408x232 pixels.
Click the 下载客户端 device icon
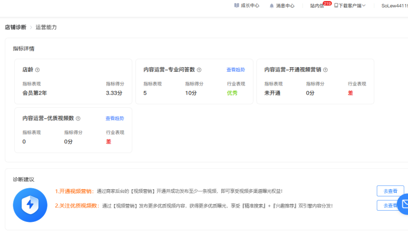[x=336, y=6]
